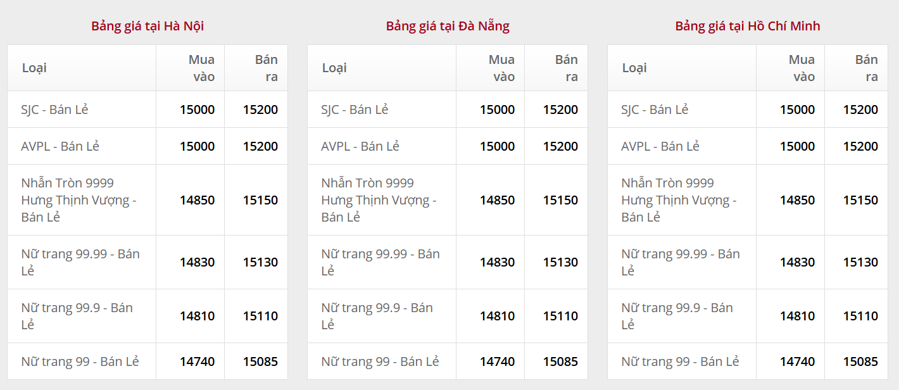Click the 'Bảng giá tại Hà Nội' heading

click(148, 26)
